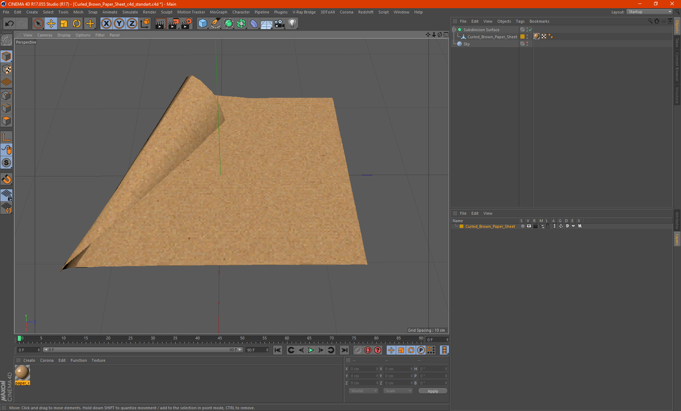Open the viewport Display menu
This screenshot has height=411, width=681.
click(64, 35)
